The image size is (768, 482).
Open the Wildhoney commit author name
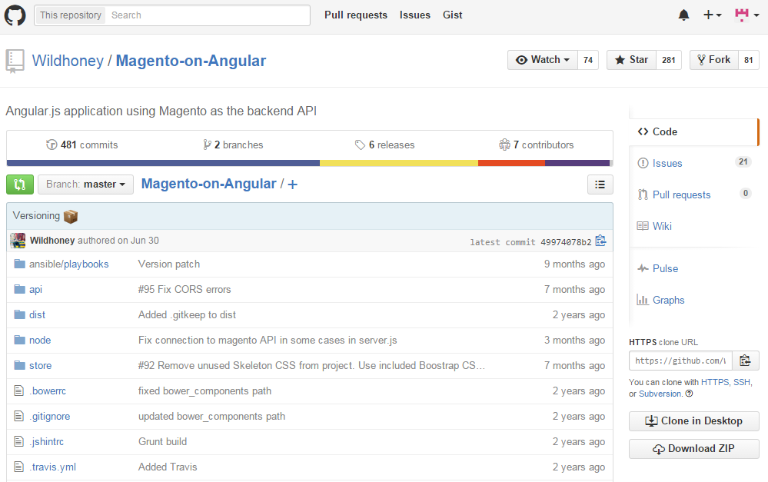point(52,241)
